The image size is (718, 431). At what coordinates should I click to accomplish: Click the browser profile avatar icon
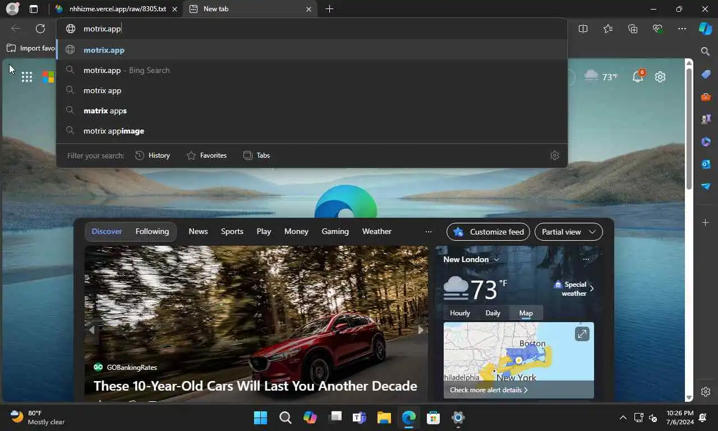12,9
